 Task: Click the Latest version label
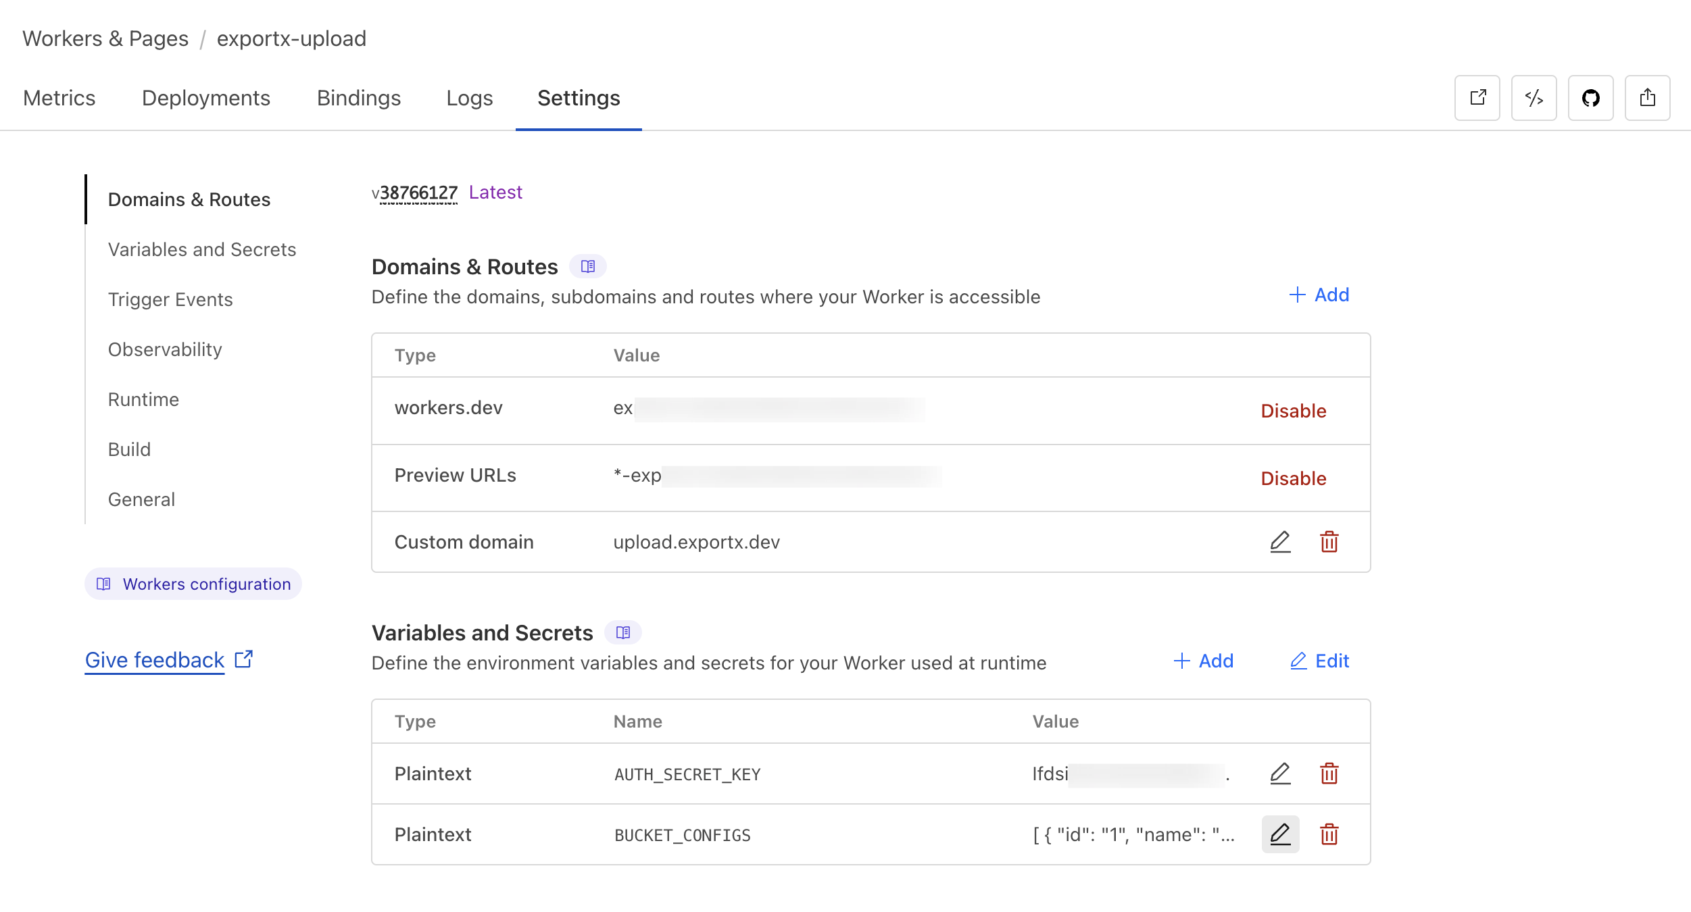(x=495, y=193)
